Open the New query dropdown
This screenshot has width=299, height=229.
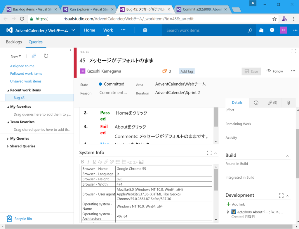(16, 57)
